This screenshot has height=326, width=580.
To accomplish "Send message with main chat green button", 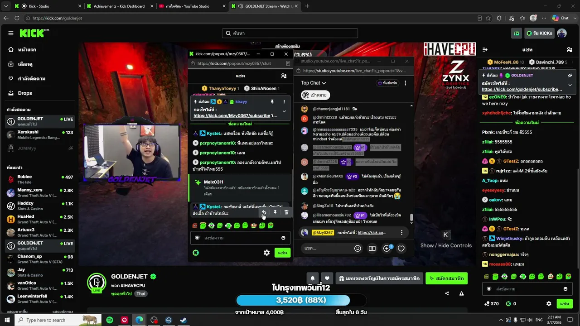I will pyautogui.click(x=565, y=304).
